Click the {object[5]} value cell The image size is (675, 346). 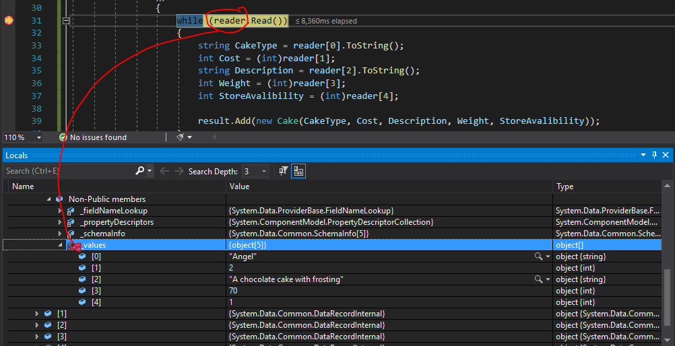coord(389,245)
